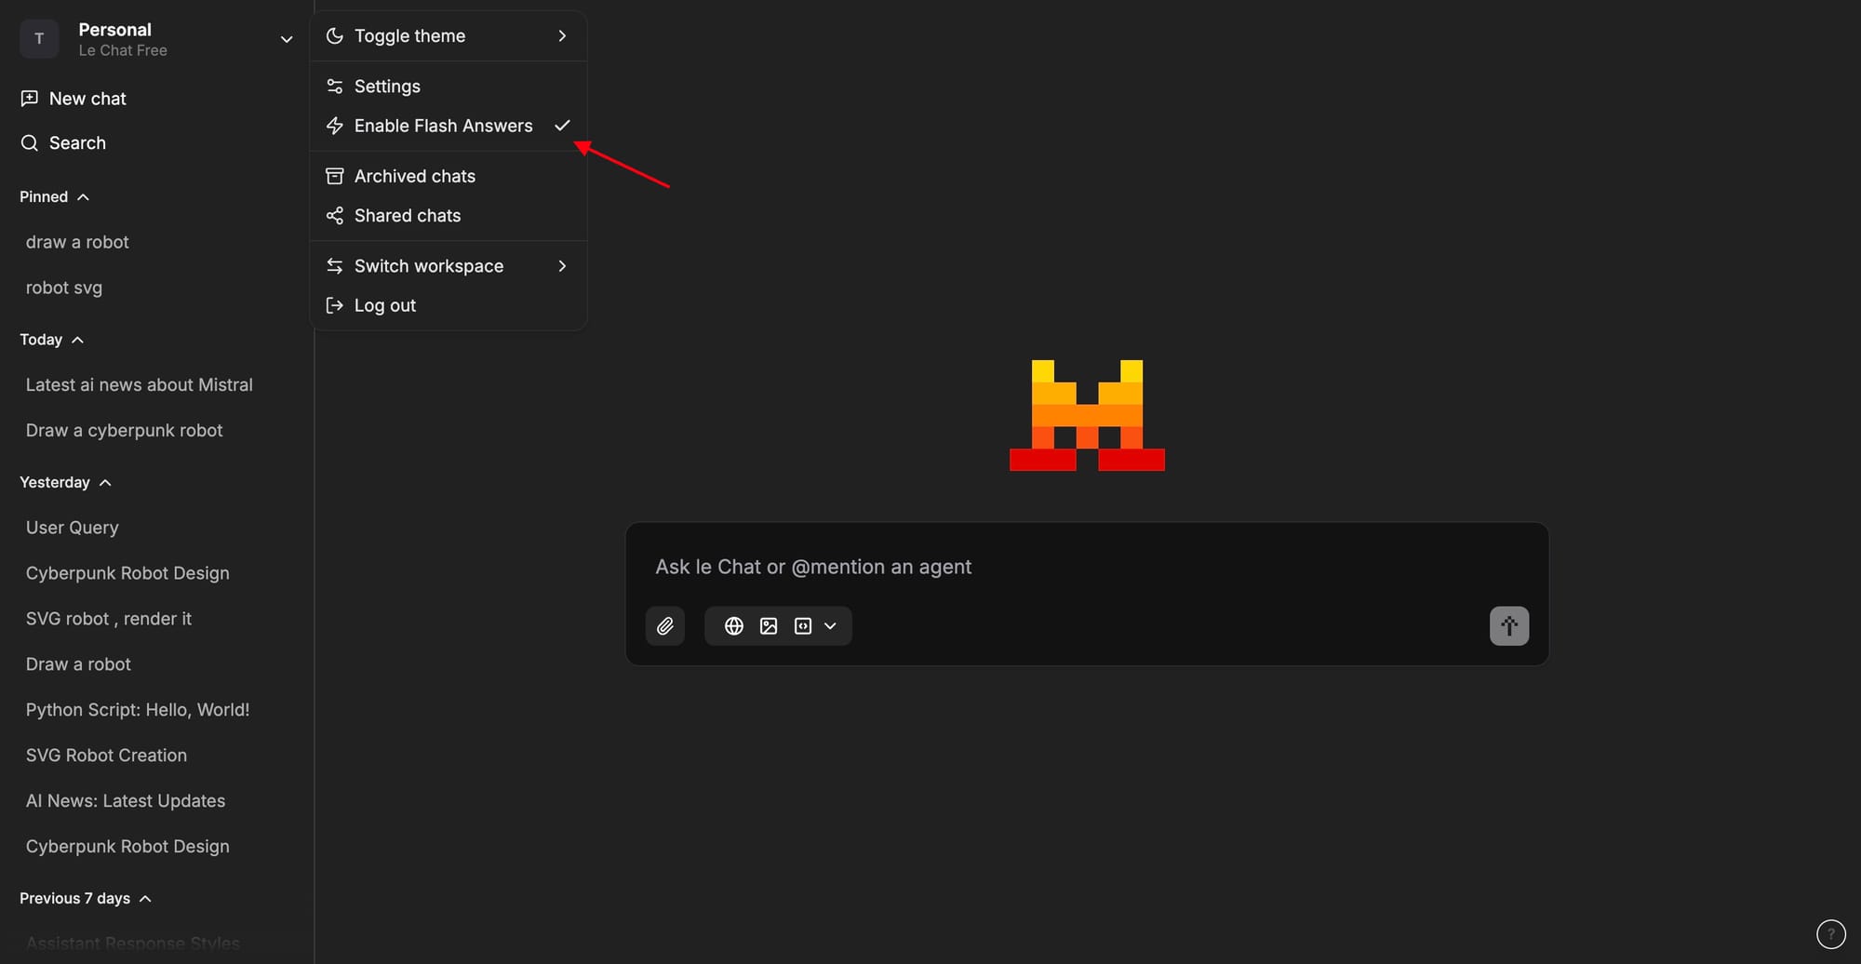Expand the Toggle theme submenu arrow
This screenshot has height=964, width=1861.
click(562, 36)
